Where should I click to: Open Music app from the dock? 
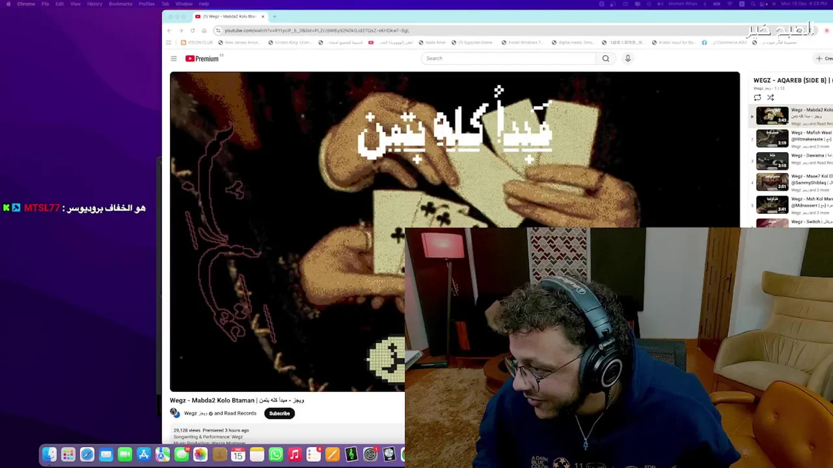(x=295, y=454)
